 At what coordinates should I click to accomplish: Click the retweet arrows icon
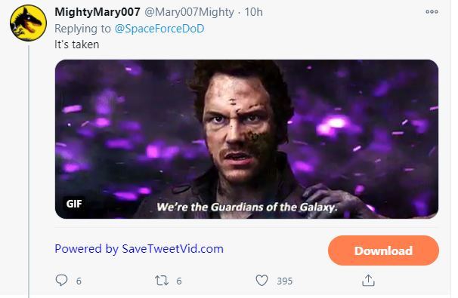pyautogui.click(x=162, y=281)
